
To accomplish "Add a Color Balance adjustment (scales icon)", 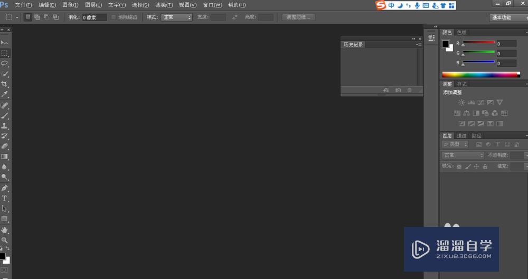I will [x=466, y=113].
